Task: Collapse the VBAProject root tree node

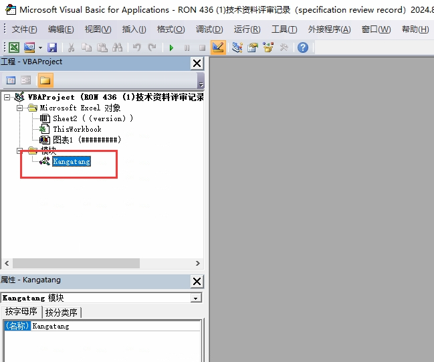Action: [x=7, y=97]
